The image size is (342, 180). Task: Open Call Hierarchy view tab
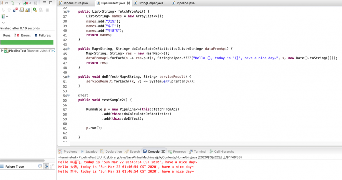[x=221, y=151]
